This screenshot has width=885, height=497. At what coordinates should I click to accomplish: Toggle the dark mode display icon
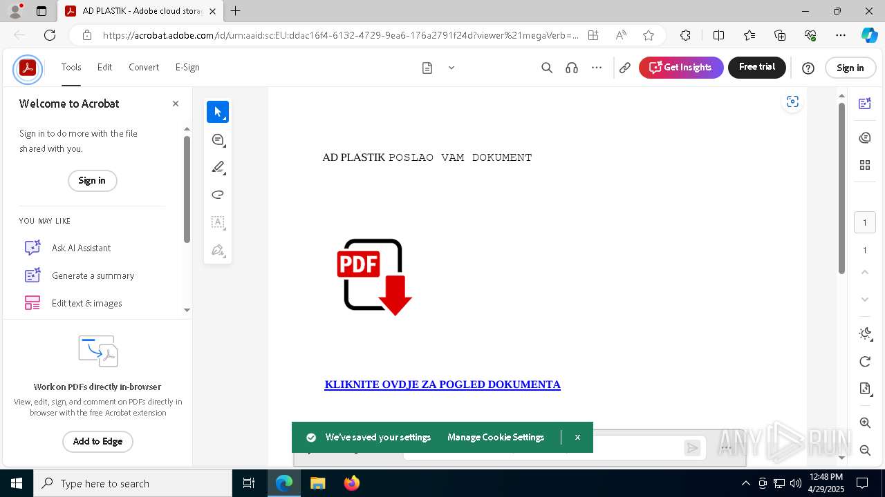[x=865, y=334]
